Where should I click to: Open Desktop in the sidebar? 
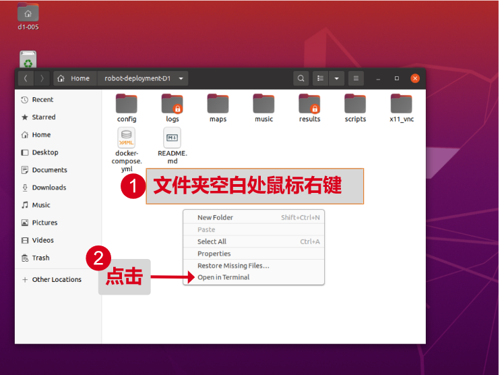tap(59, 152)
